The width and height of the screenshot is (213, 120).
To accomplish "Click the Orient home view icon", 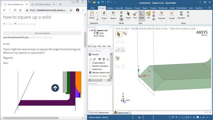I will (x=104, y=13).
